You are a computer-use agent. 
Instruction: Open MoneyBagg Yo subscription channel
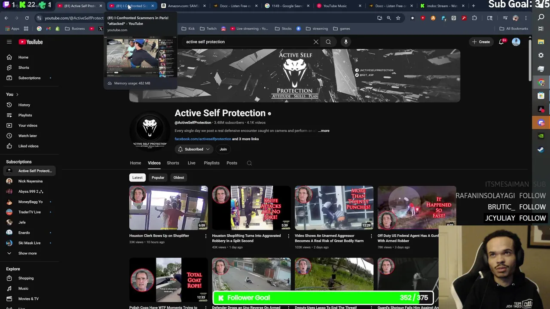[30, 202]
